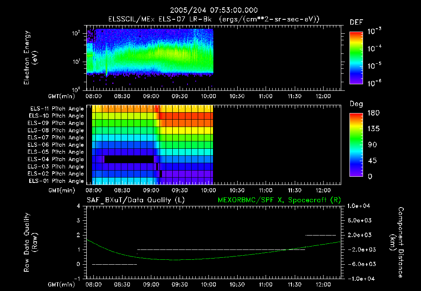Viewport: 421px width, 291px height.
Task: Click GMT(min) label under the energy spectrogram
Action: (62, 96)
